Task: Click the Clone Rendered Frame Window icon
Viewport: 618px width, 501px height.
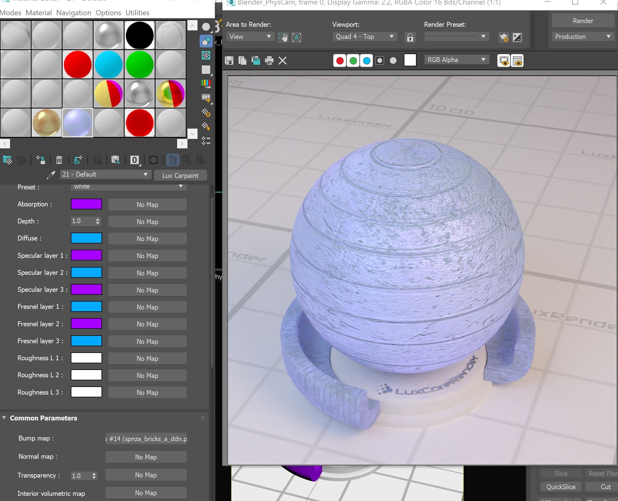Action: (256, 60)
